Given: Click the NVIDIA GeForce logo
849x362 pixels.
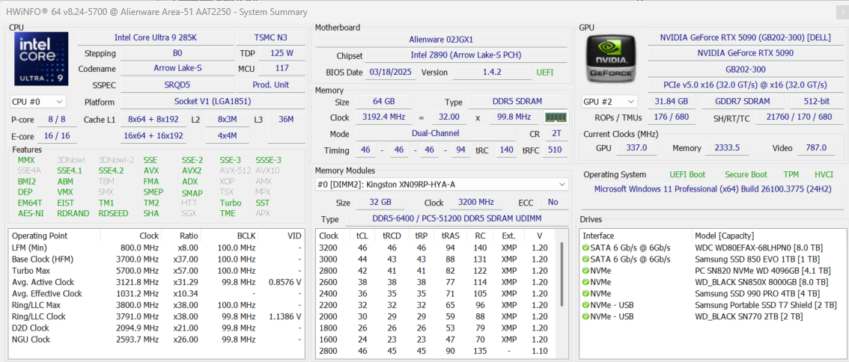Looking at the screenshot, I should pyautogui.click(x=613, y=58).
